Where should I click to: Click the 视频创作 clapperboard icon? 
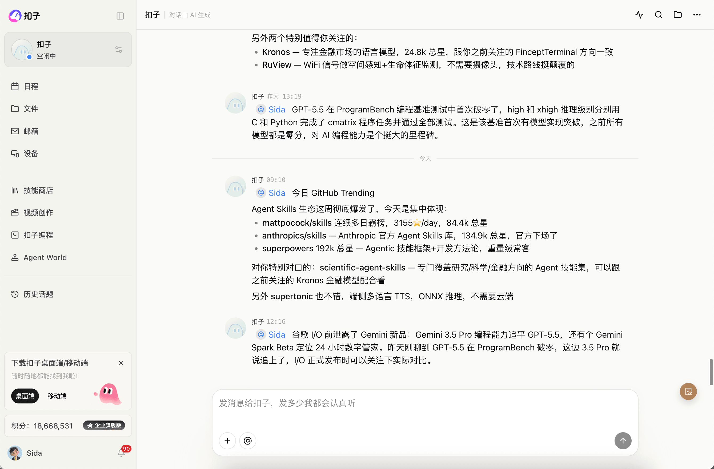pos(15,213)
